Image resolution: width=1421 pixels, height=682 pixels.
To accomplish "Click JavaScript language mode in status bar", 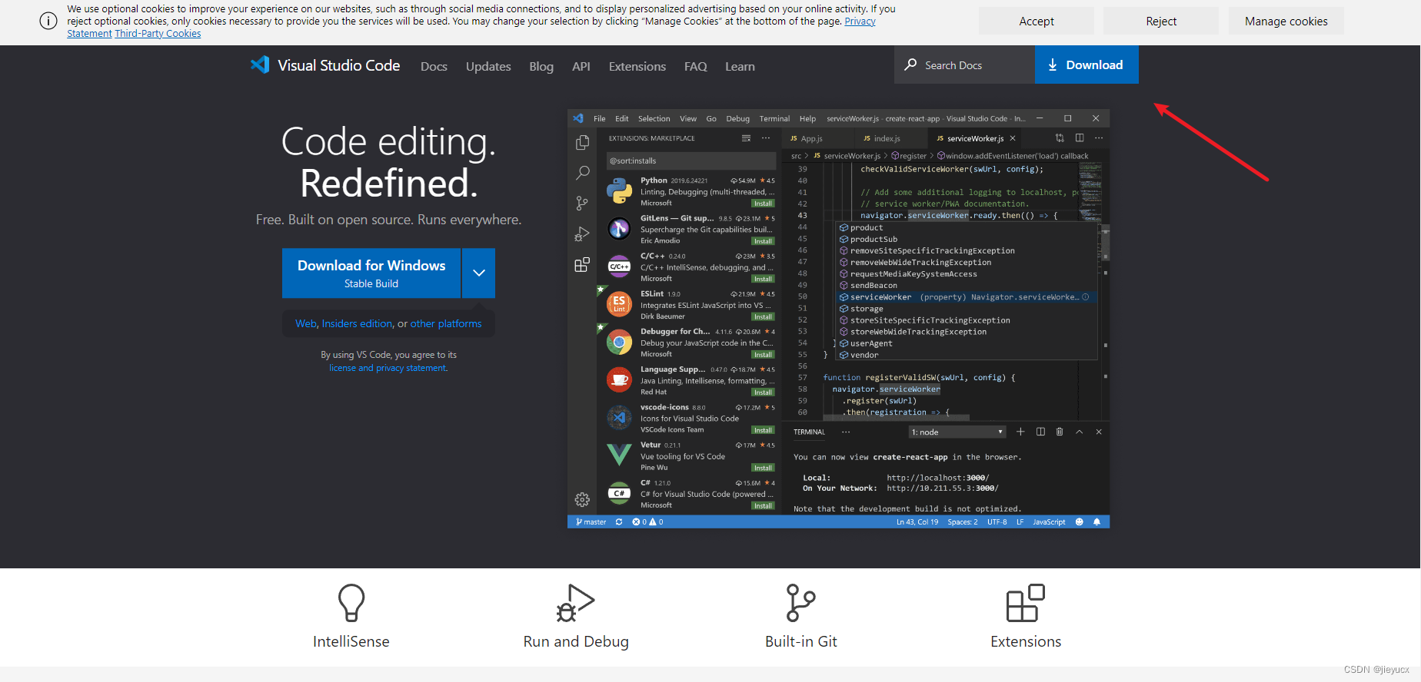I will [x=1049, y=521].
